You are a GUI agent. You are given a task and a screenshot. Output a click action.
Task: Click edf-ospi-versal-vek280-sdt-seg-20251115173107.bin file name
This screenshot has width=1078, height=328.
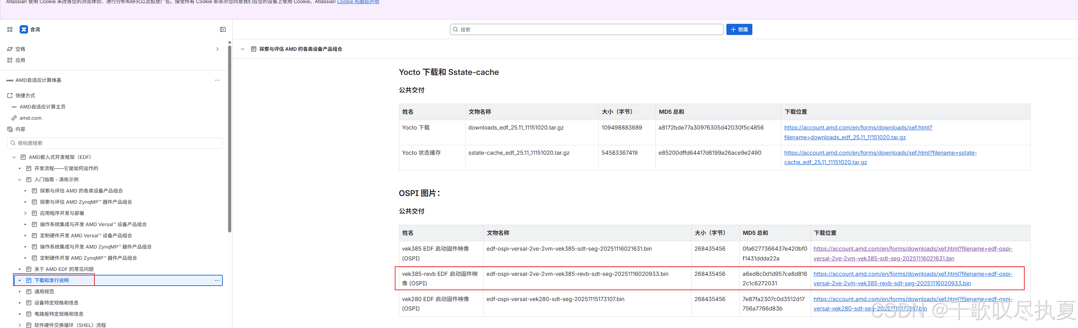555,299
